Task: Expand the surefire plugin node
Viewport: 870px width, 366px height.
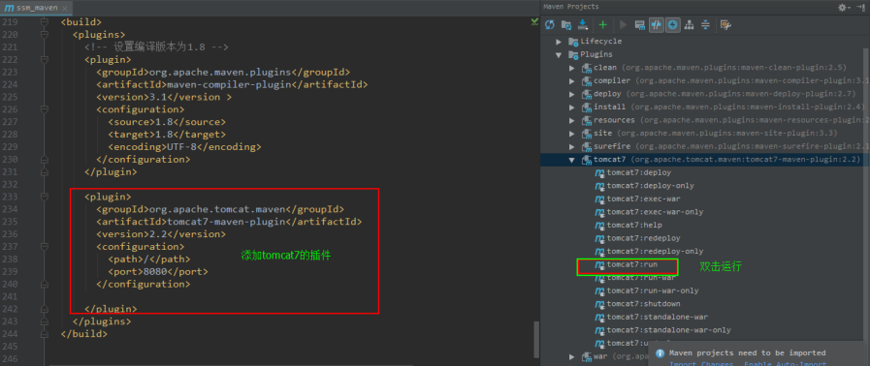Action: tap(572, 147)
